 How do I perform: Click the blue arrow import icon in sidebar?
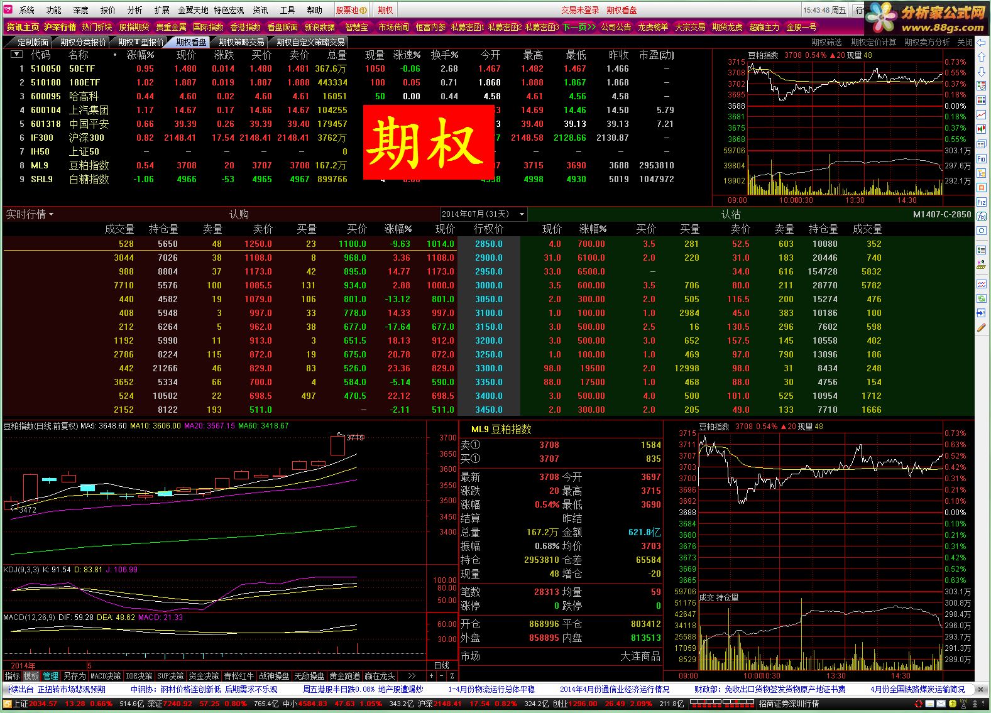(982, 313)
